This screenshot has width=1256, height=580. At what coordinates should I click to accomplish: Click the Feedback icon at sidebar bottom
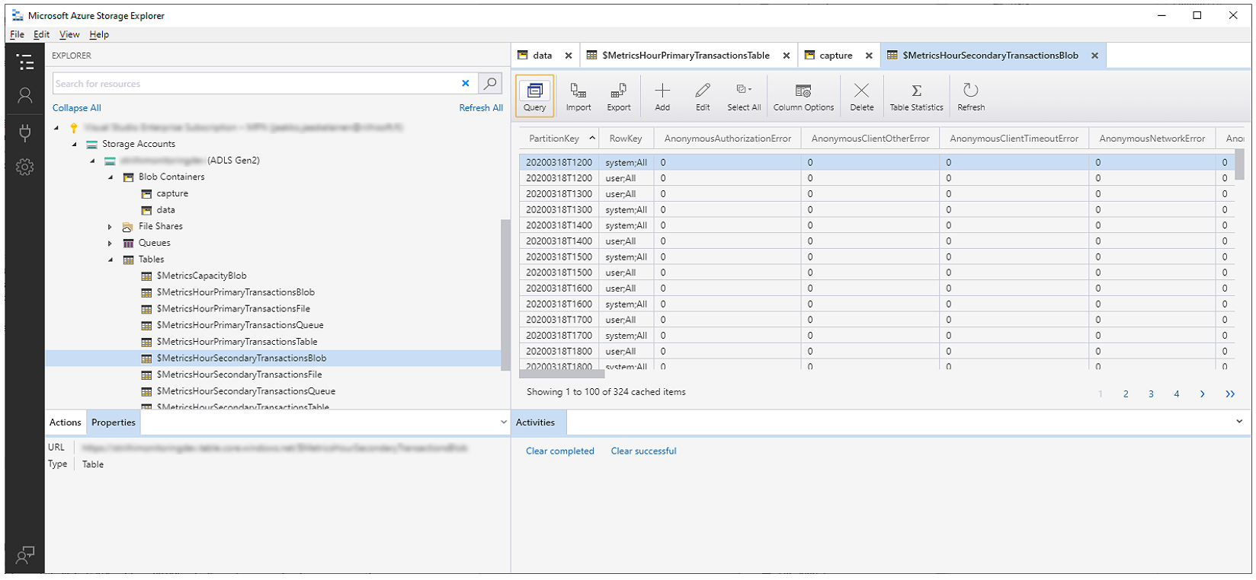25,555
